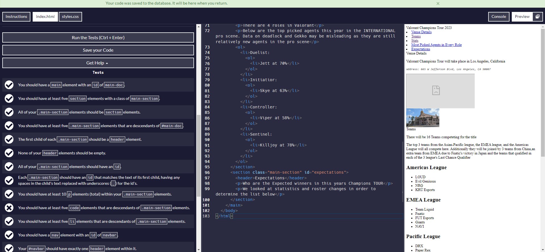
Task: Follow the Expectations link in preview
Action: click(x=421, y=49)
